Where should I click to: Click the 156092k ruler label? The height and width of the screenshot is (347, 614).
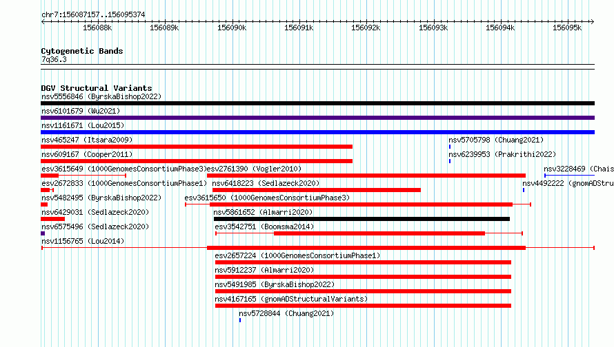tap(366, 28)
